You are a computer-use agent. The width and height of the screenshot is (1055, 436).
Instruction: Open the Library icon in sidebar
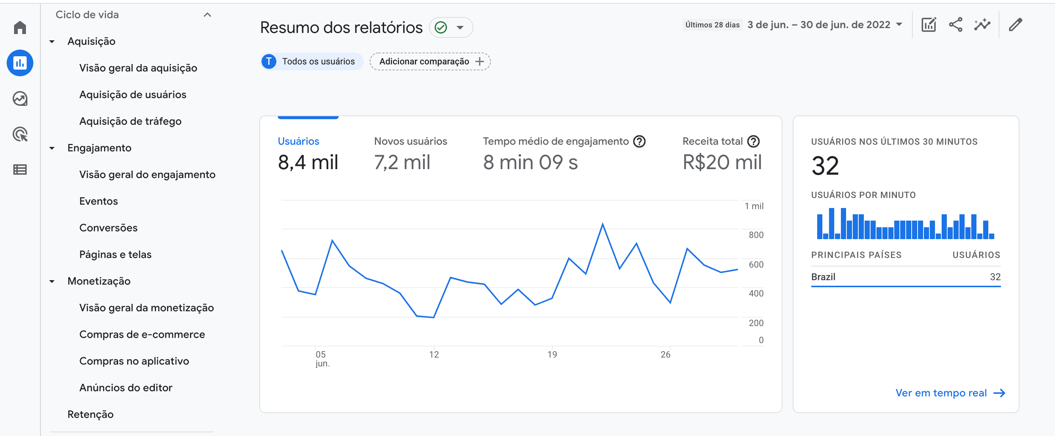(x=20, y=169)
